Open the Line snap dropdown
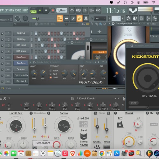This screenshot has width=159, height=159. [100, 18]
